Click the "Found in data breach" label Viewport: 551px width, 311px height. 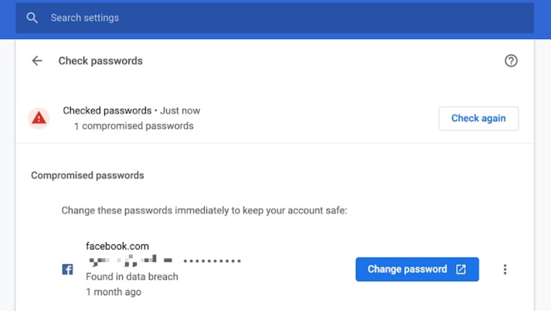pos(132,276)
